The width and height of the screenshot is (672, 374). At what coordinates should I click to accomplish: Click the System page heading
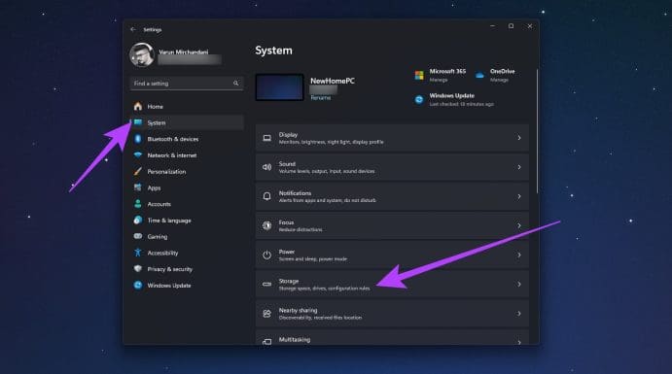pyautogui.click(x=273, y=51)
